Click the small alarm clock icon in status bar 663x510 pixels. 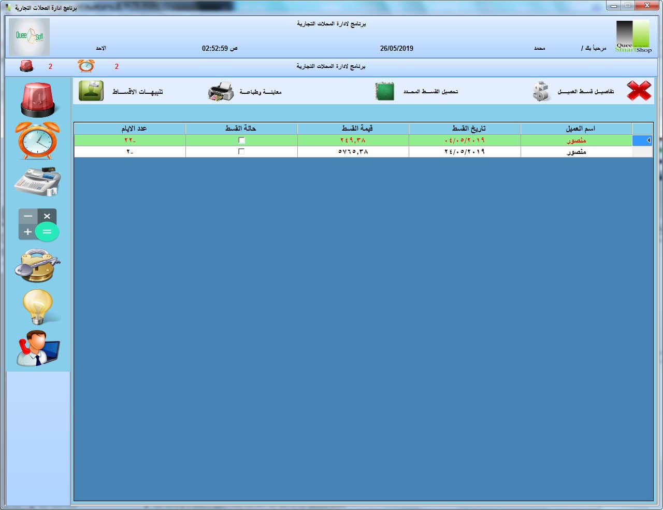[x=86, y=66]
